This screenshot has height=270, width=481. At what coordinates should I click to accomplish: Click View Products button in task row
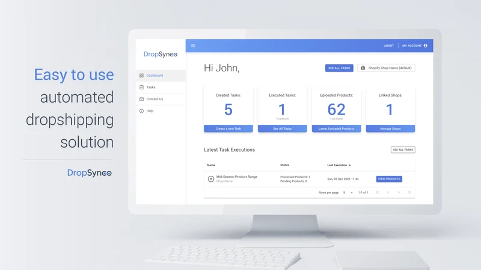coord(389,179)
